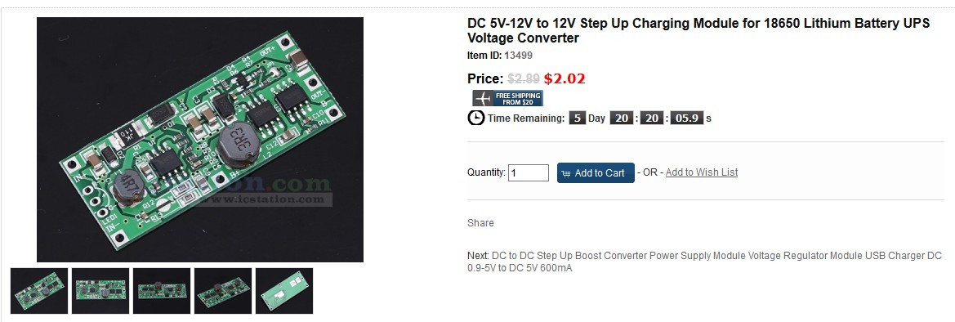Screen dimensions: 955x322
Task: Add the charging module to cart
Action: pos(596,172)
